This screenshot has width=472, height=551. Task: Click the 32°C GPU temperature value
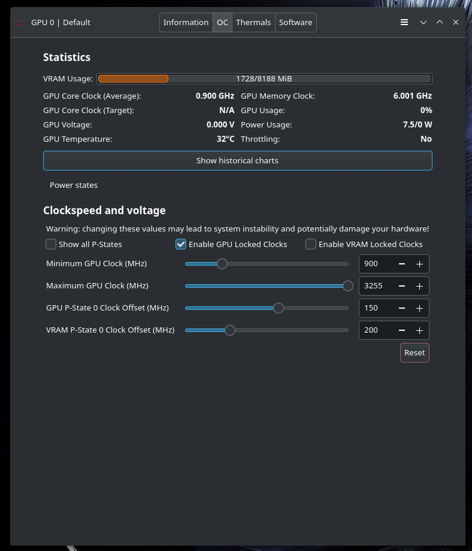(x=225, y=139)
